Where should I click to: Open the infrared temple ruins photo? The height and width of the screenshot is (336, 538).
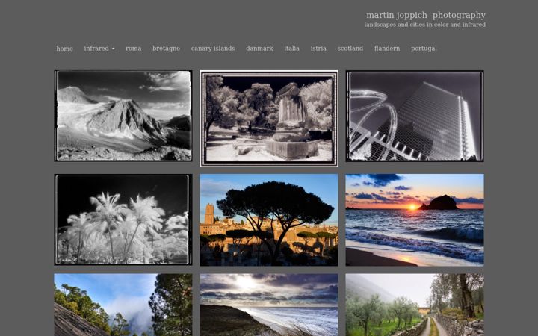pyautogui.click(x=269, y=118)
